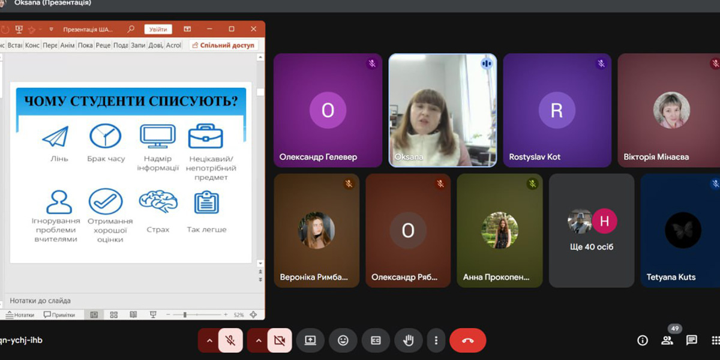Toggle the camera off button

tap(279, 340)
